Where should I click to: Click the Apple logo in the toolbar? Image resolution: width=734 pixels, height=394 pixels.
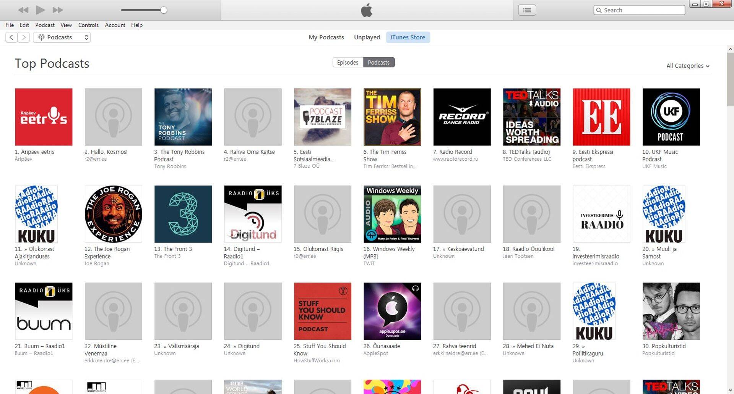[366, 10]
